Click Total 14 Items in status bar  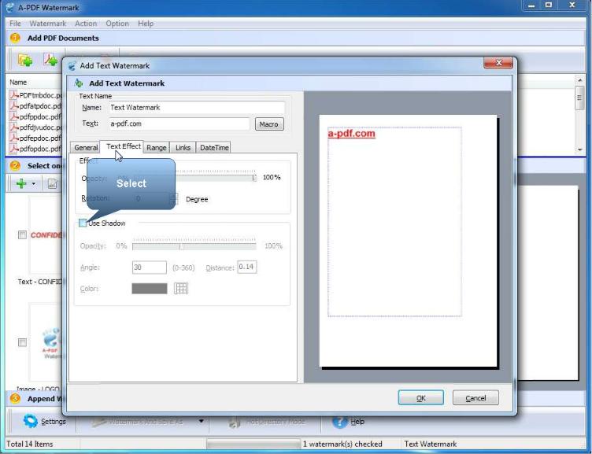coord(30,444)
